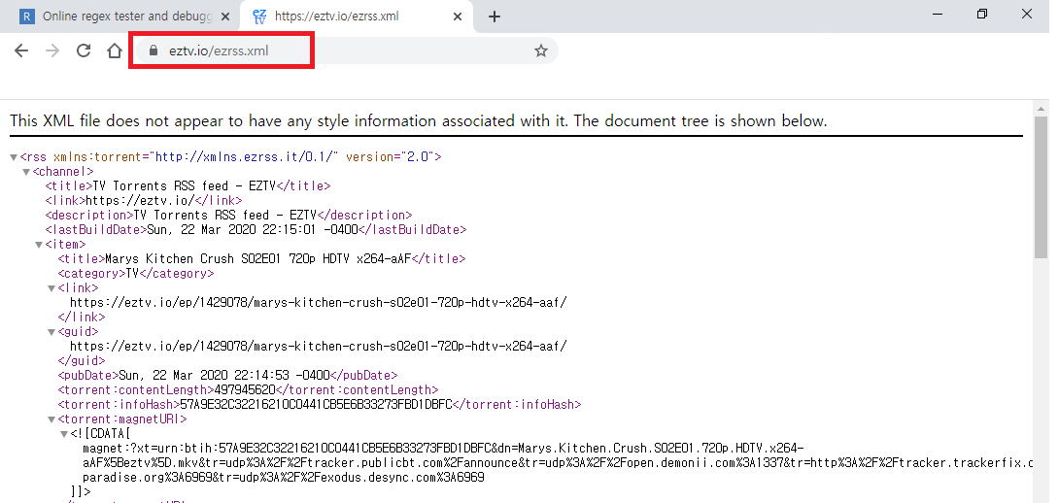Viewport: 1059px width, 503px height.
Task: Close the browser window
Action: click(x=1027, y=14)
